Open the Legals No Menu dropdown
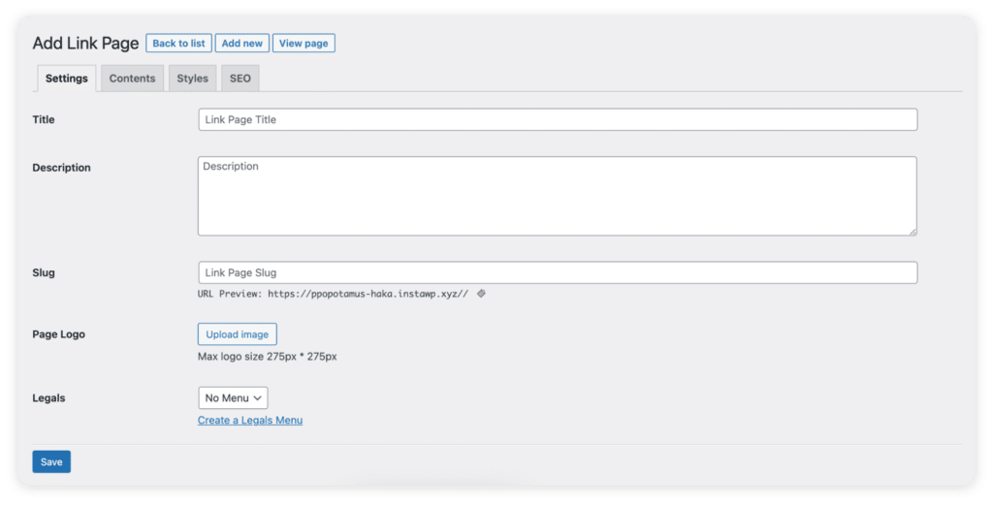Screen dimensions: 993x505 coord(233,398)
